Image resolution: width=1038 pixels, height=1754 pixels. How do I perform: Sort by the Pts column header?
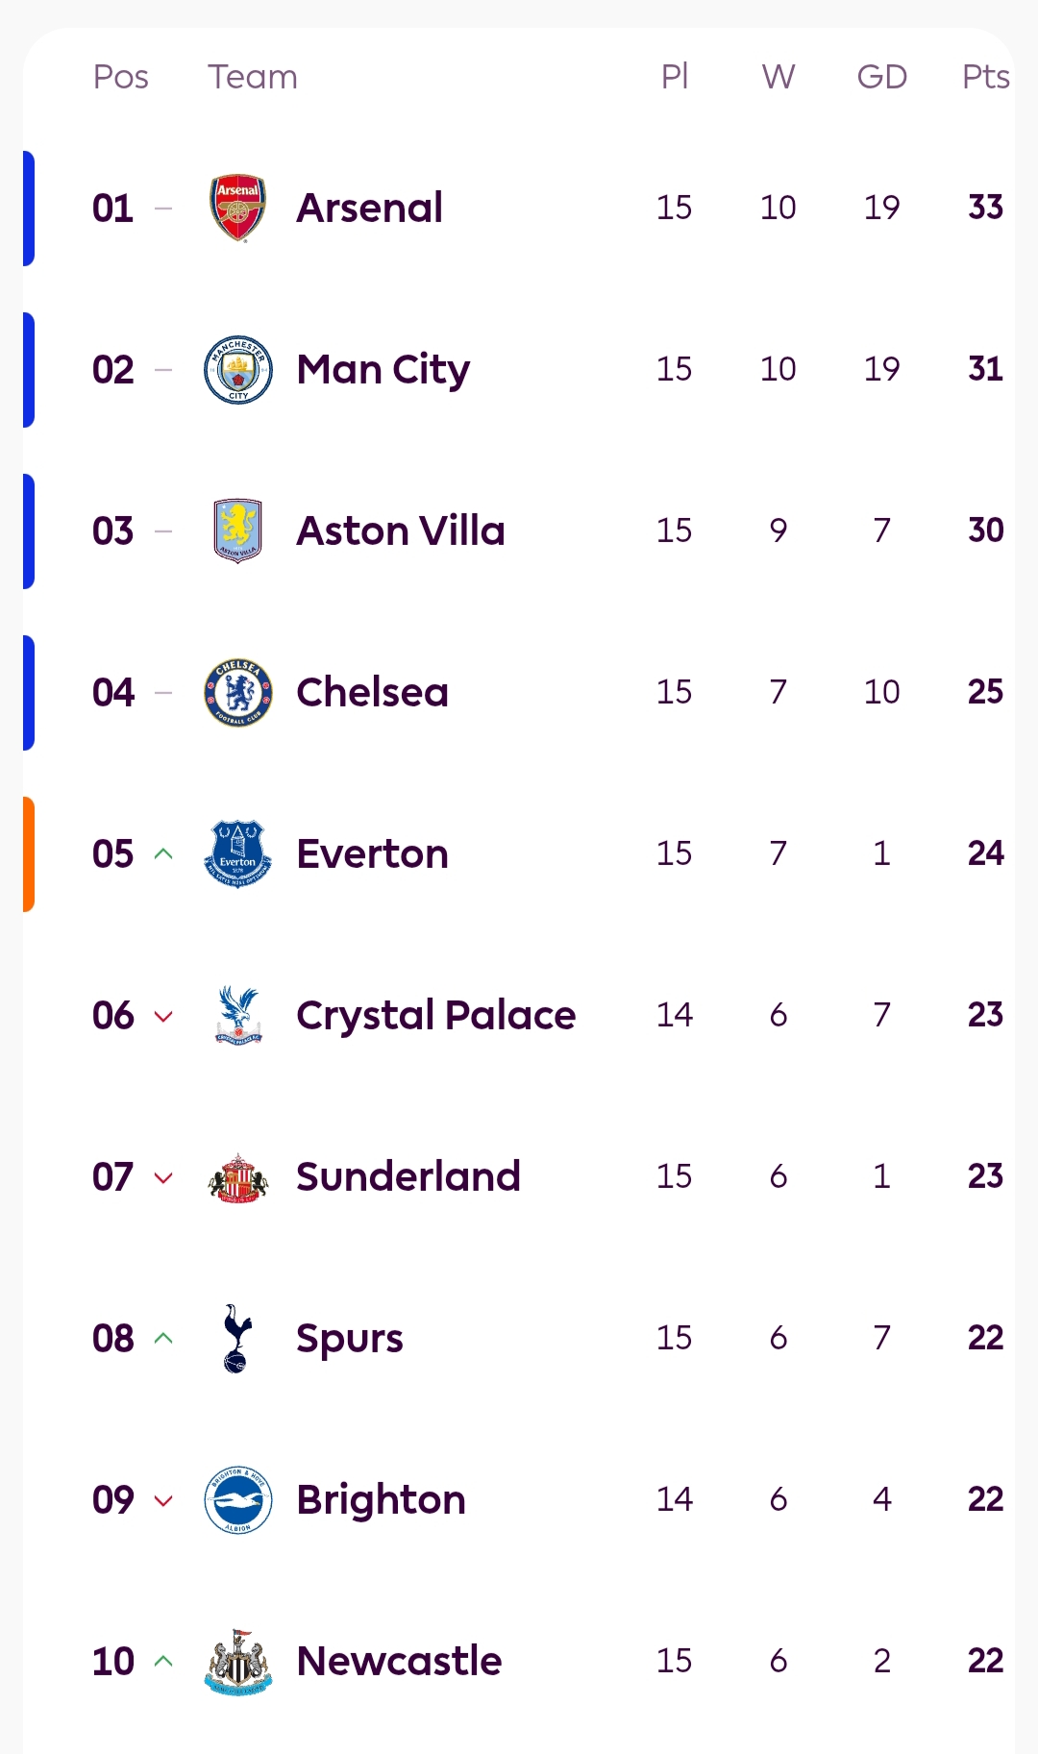(985, 77)
